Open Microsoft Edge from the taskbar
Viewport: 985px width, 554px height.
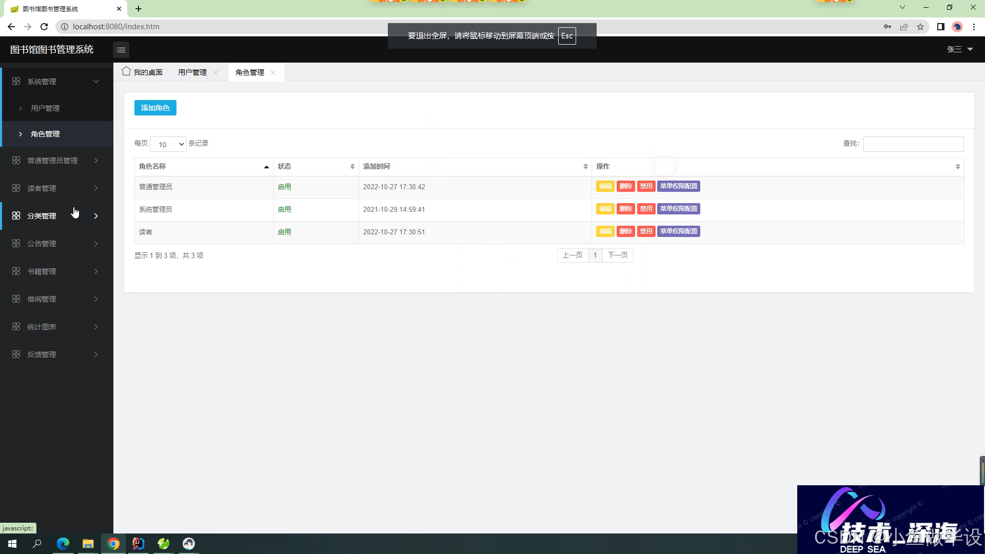63,544
